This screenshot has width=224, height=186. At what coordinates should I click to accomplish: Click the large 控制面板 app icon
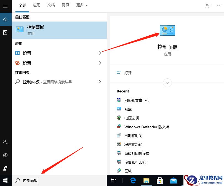pyautogui.click(x=167, y=30)
